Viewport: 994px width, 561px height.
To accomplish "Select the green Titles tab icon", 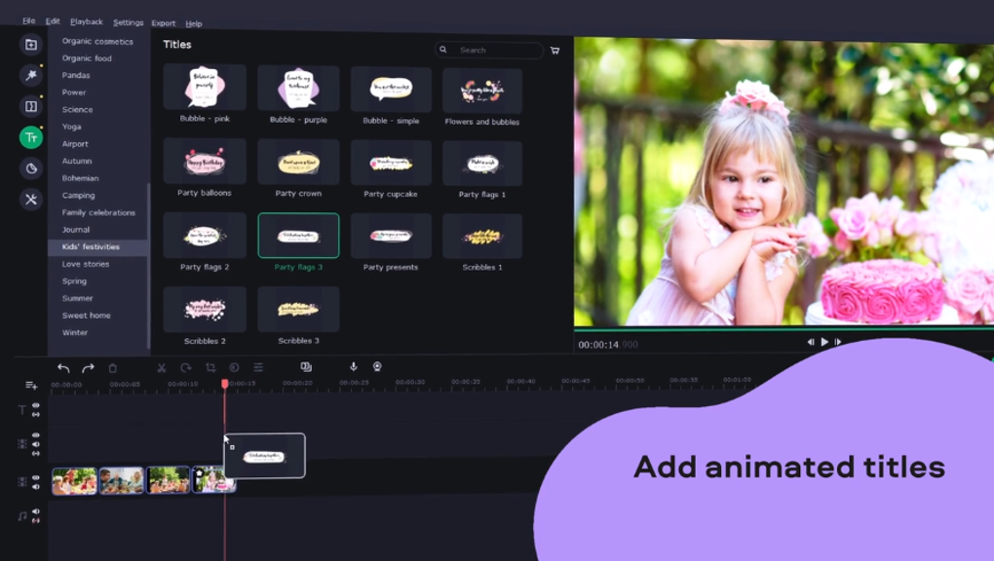I will pos(30,137).
